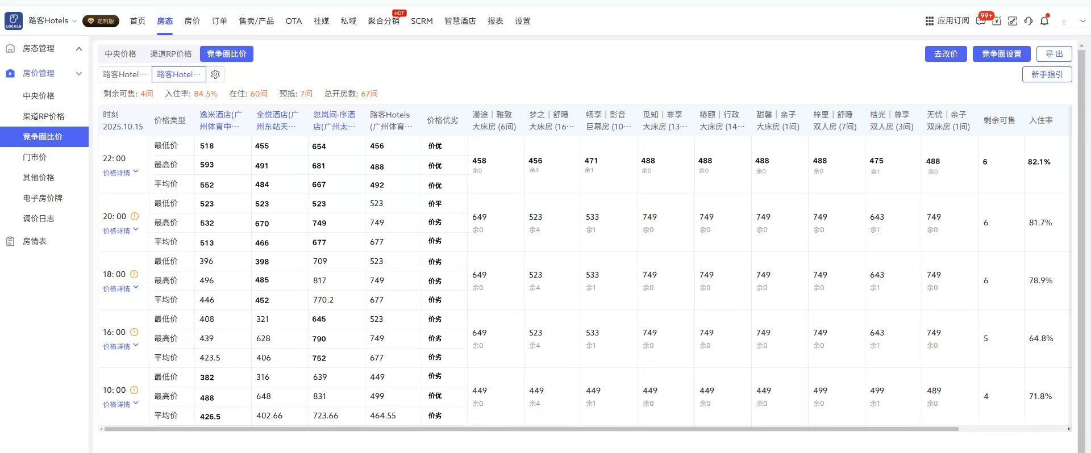Click the notification bell icon
Viewport: 1091px width, 453px height.
click(x=1044, y=21)
